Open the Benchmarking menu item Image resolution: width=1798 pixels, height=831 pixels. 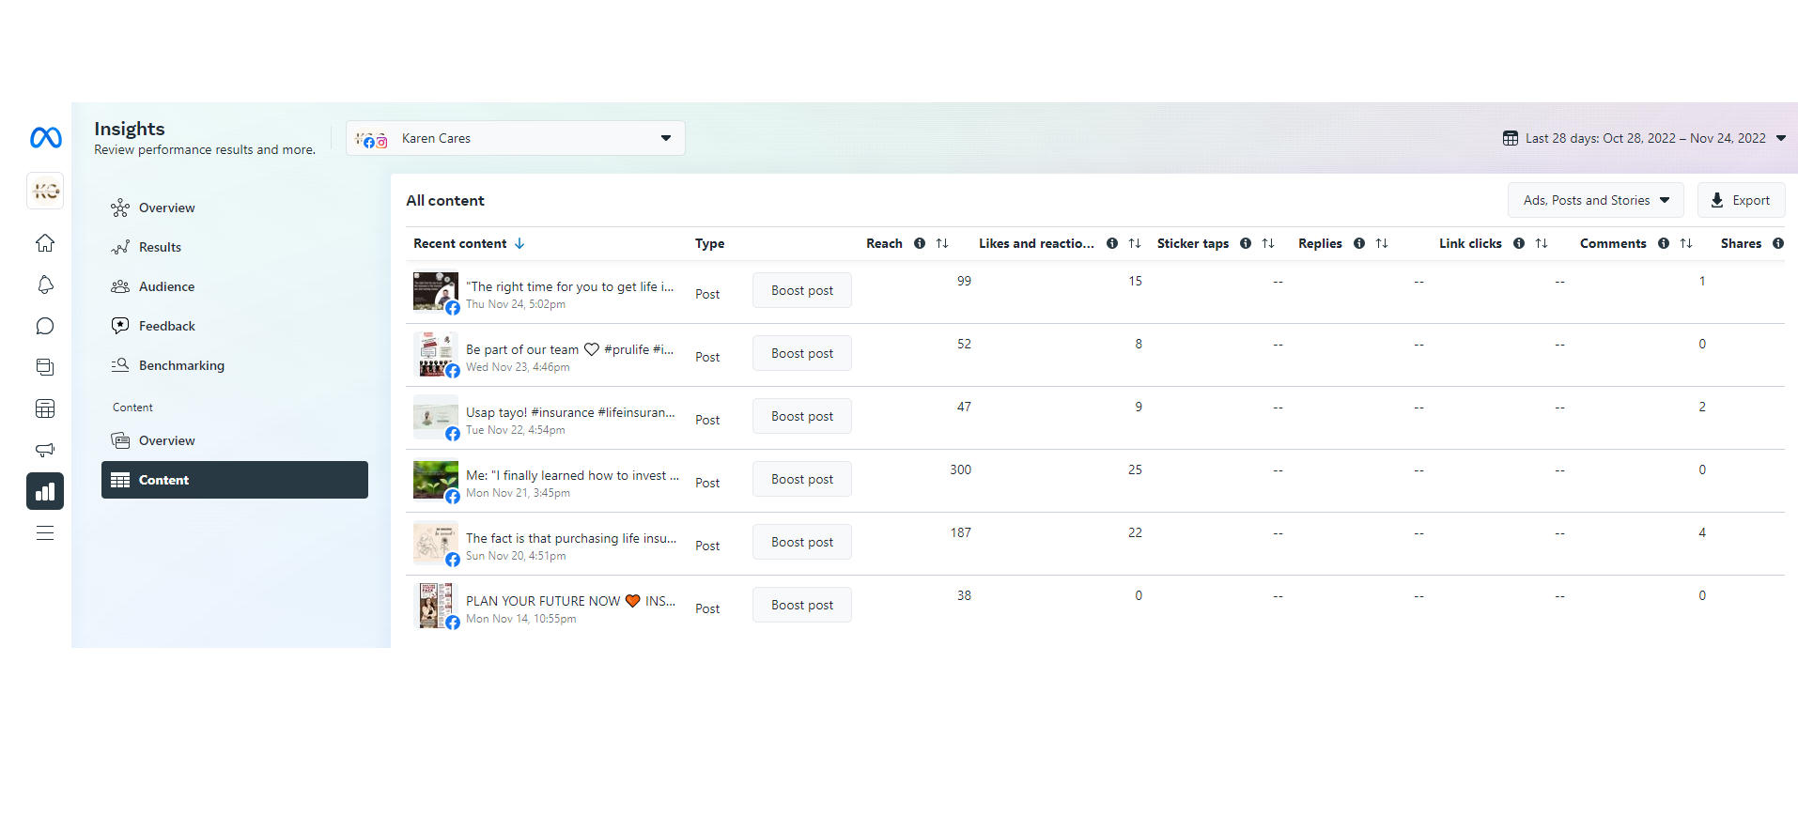point(181,365)
